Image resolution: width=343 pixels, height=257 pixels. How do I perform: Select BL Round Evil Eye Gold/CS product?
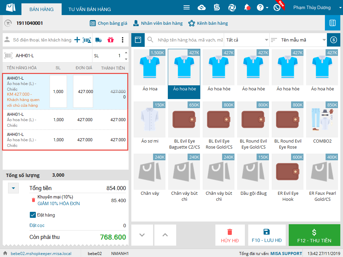click(253, 126)
